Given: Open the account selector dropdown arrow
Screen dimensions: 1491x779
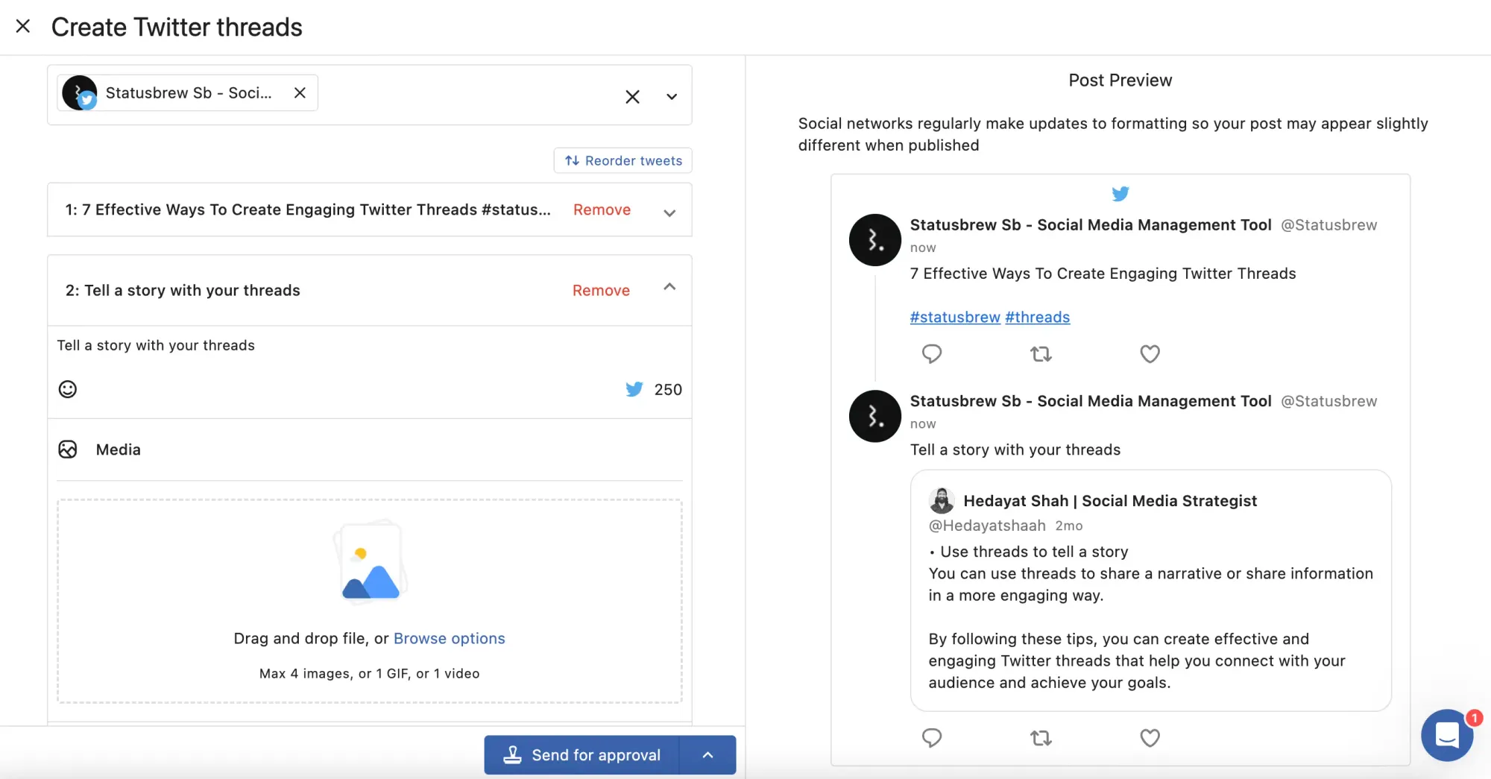Looking at the screenshot, I should (x=672, y=97).
